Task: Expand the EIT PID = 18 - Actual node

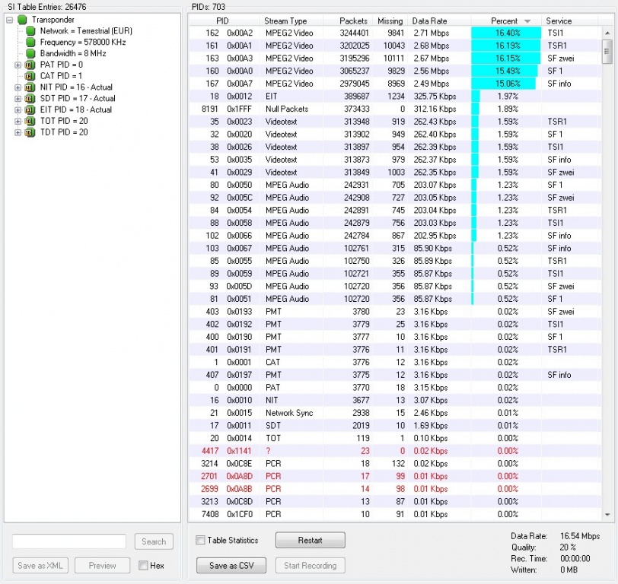Action: pyautogui.click(x=18, y=109)
